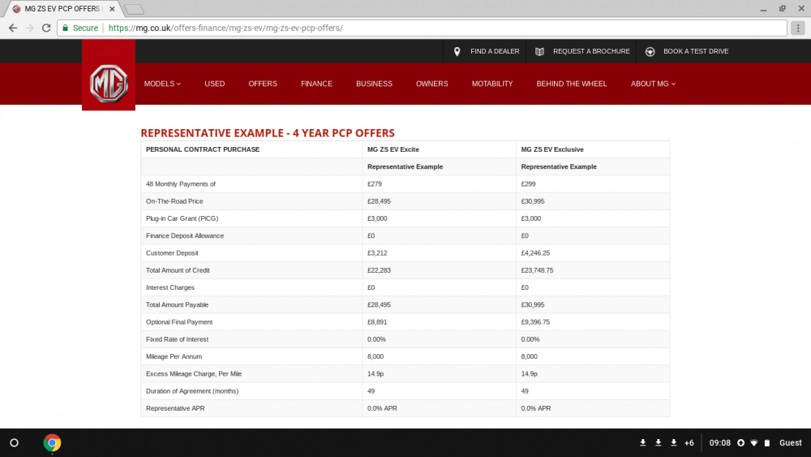
Task: Click the Find a Dealer link text
Action: pos(495,51)
